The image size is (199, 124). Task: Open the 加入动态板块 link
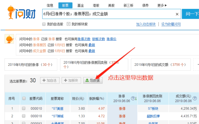(x=146, y=24)
